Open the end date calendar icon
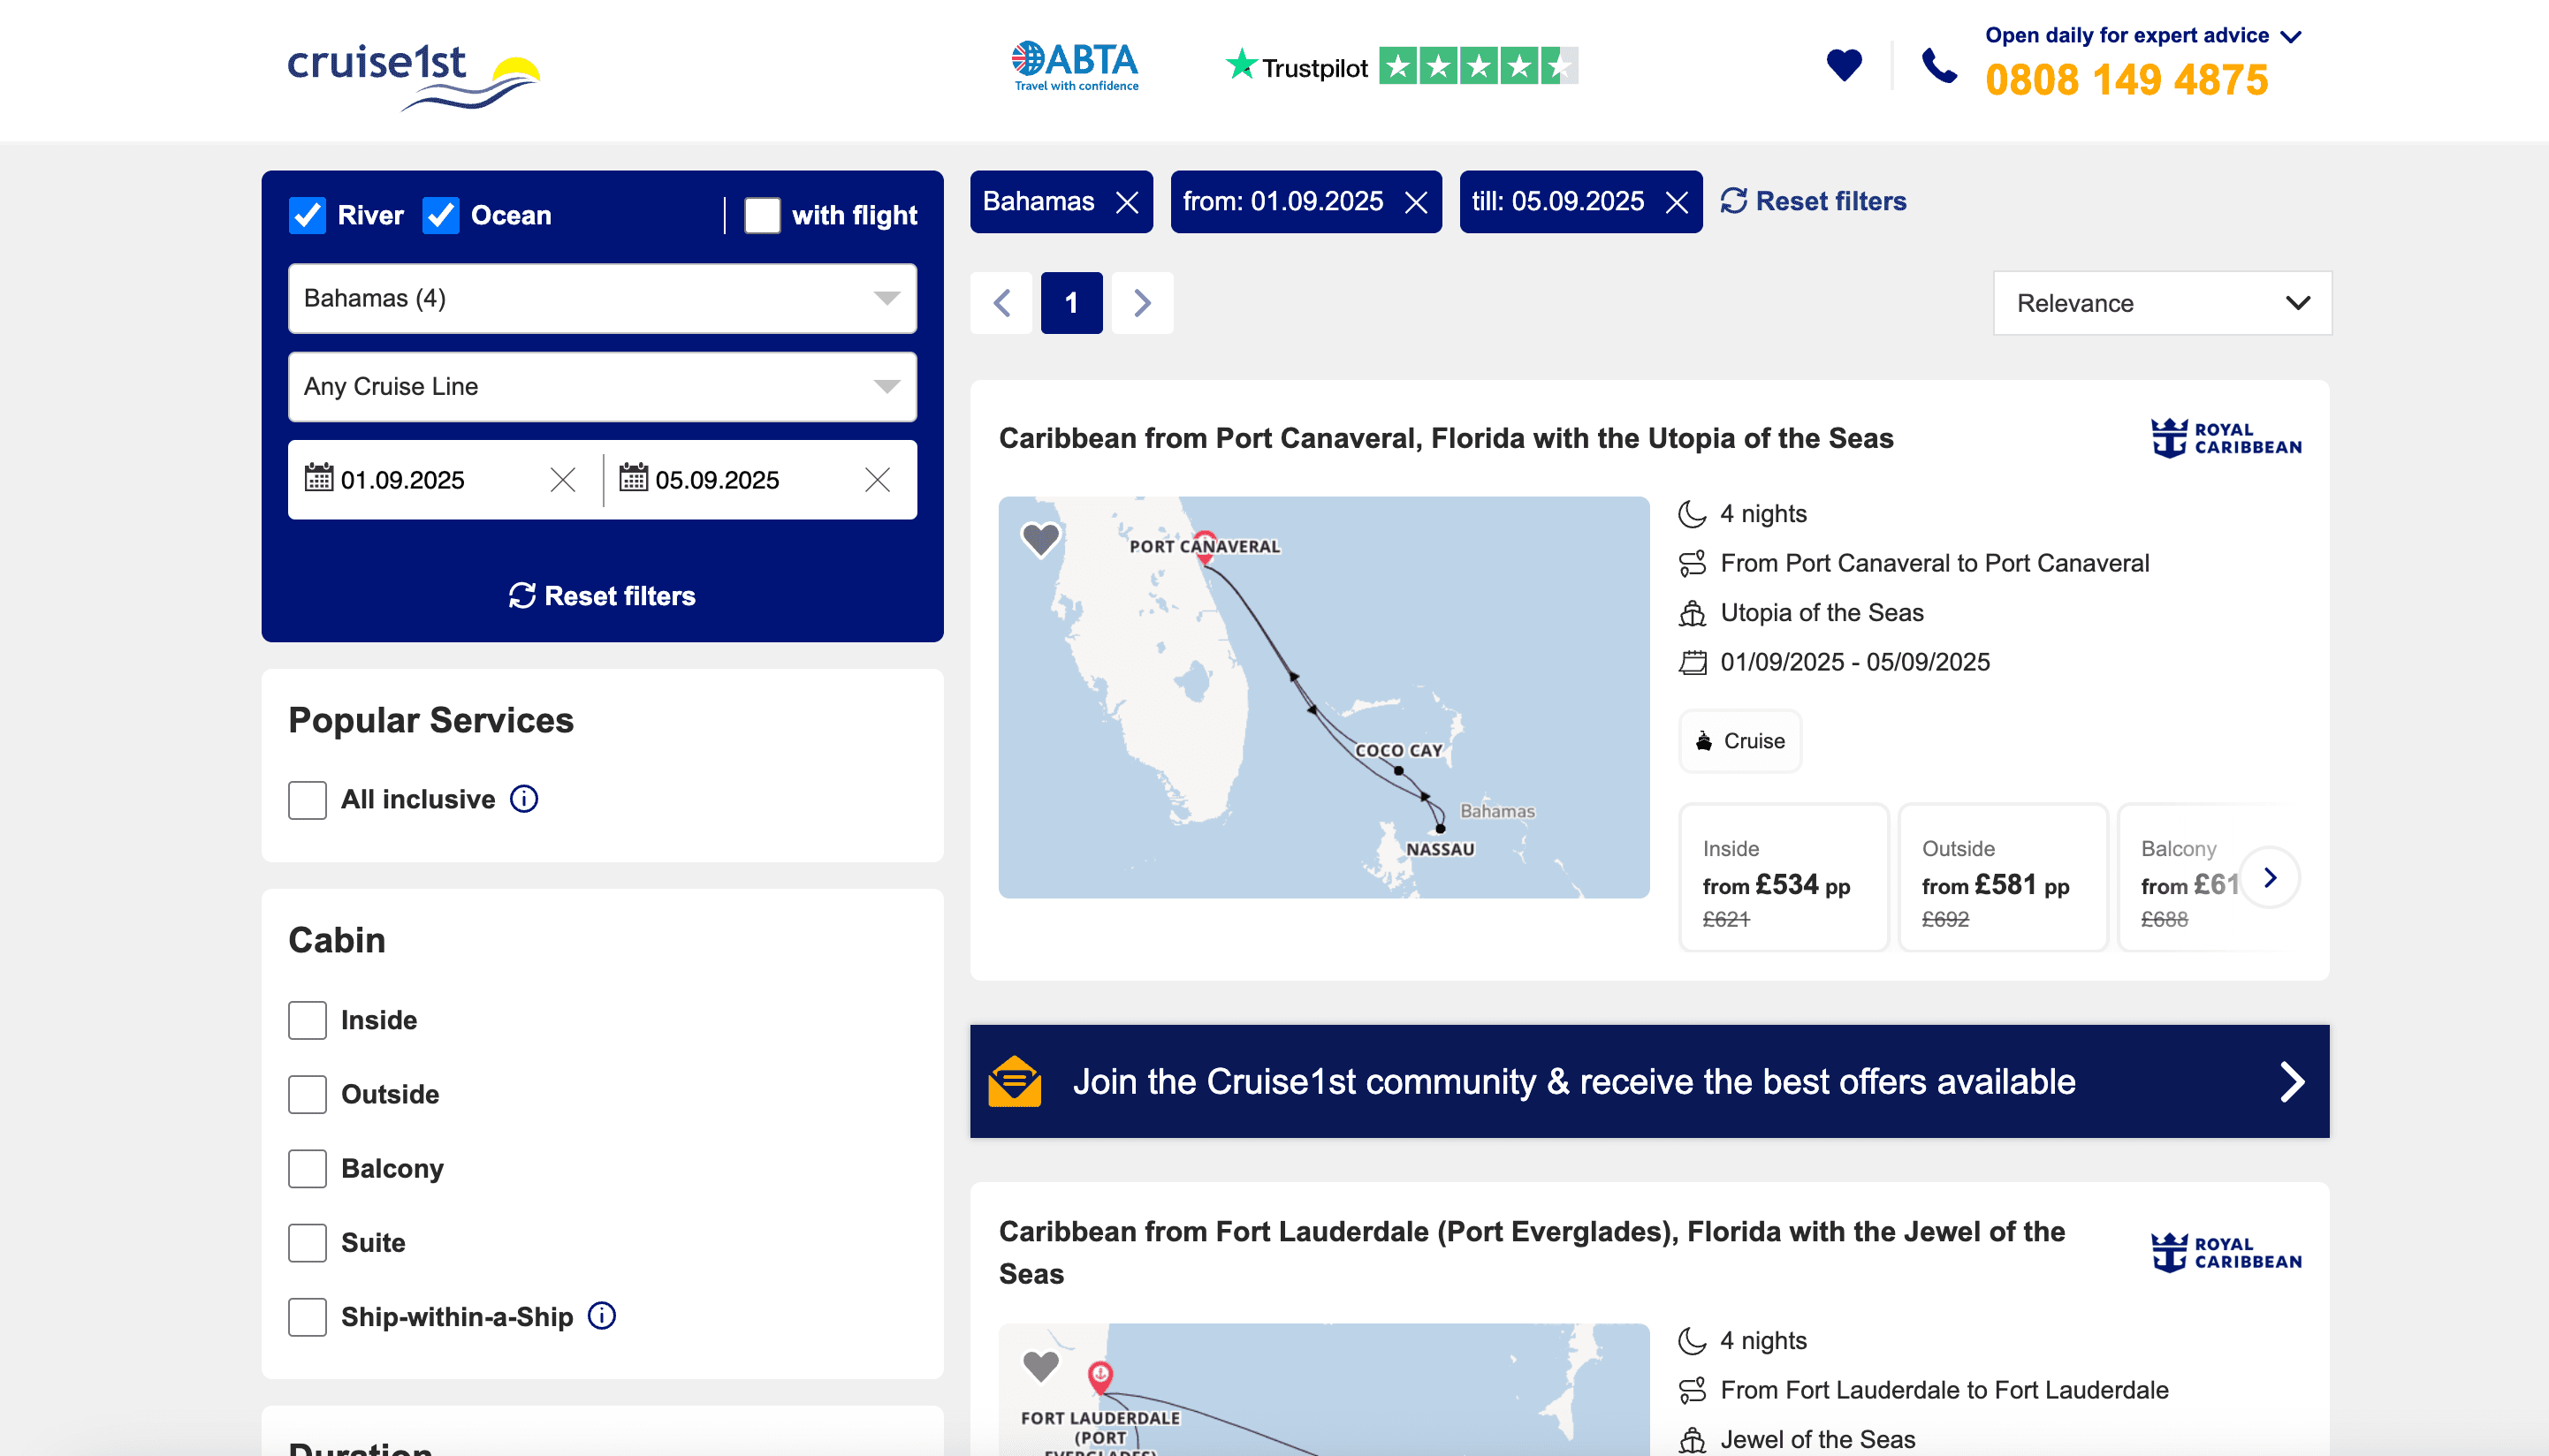 633,478
